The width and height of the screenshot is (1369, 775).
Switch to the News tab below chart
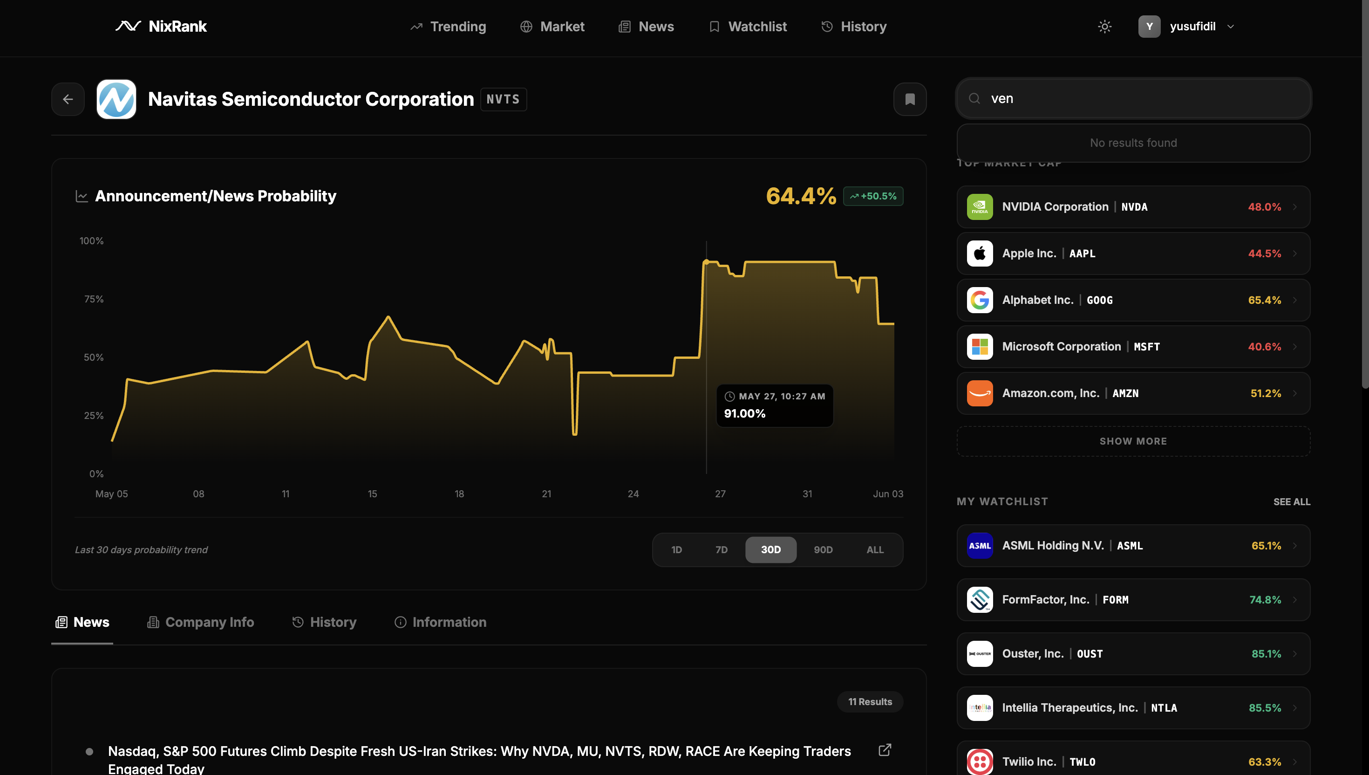click(x=82, y=622)
